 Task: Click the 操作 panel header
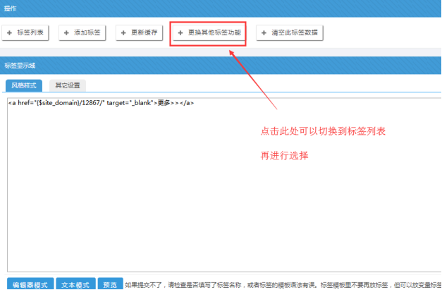(x=10, y=8)
